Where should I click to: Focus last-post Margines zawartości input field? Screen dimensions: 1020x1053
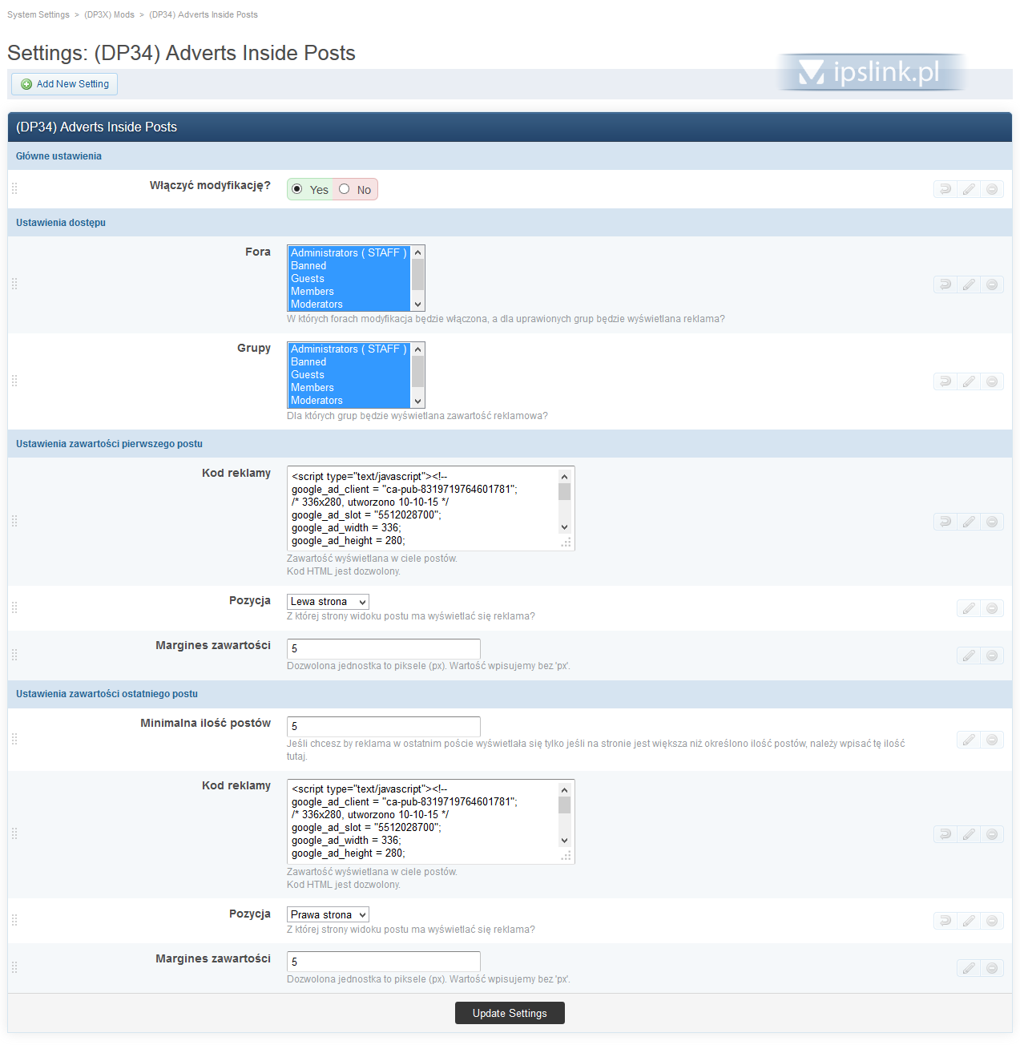tap(384, 961)
